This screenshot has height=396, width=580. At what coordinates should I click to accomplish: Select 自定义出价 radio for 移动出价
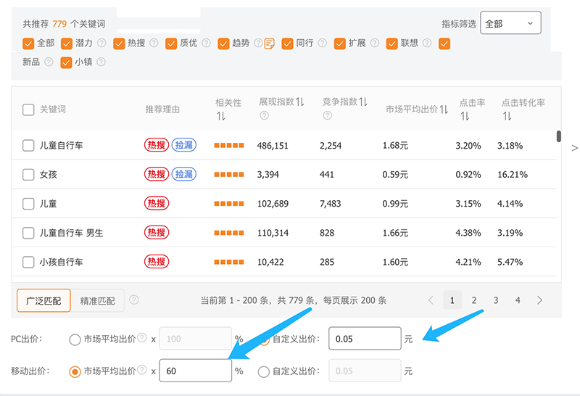(263, 371)
